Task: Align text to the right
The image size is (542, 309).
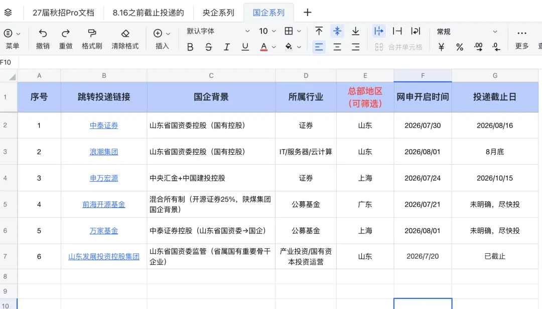Action: (x=355, y=47)
